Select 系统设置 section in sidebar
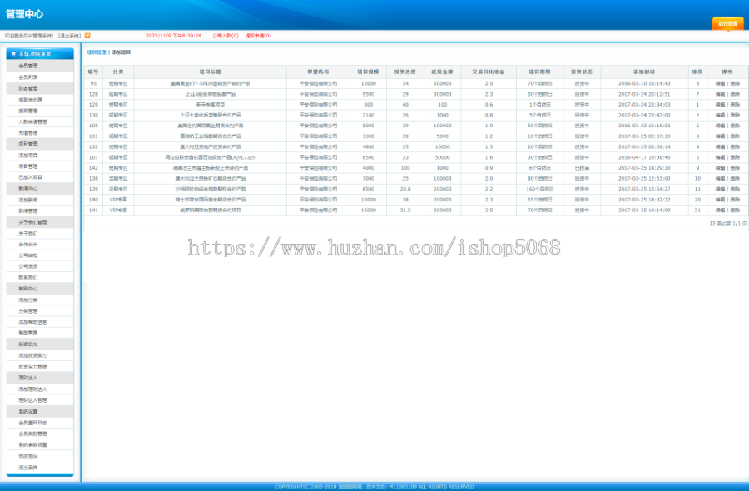This screenshot has width=749, height=491. (x=40, y=411)
